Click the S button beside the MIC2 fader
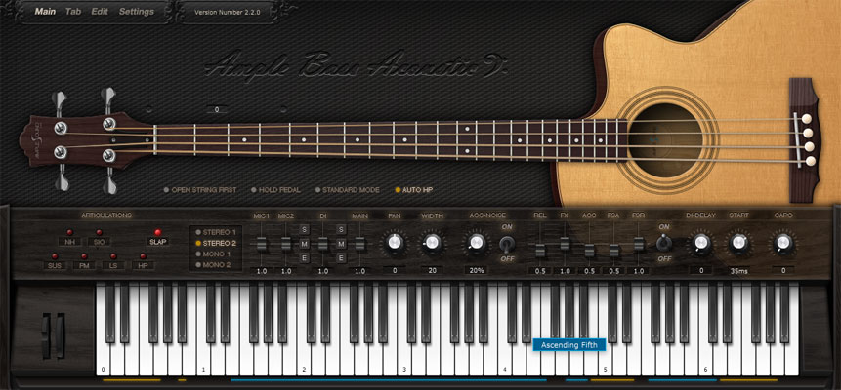The height and width of the screenshot is (390, 841). point(304,230)
